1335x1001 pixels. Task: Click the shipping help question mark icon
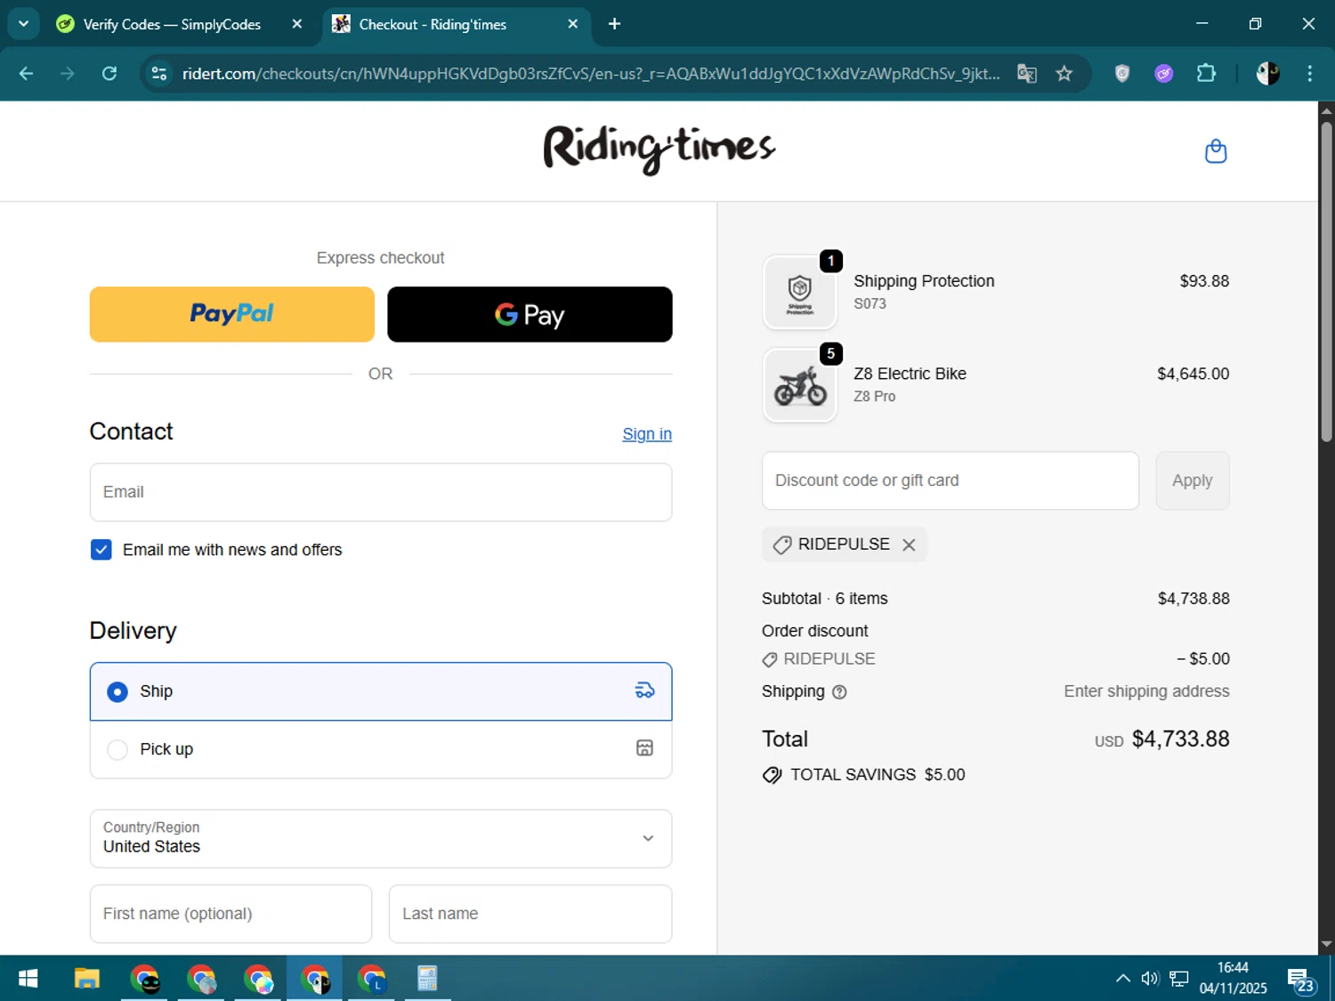[838, 692]
